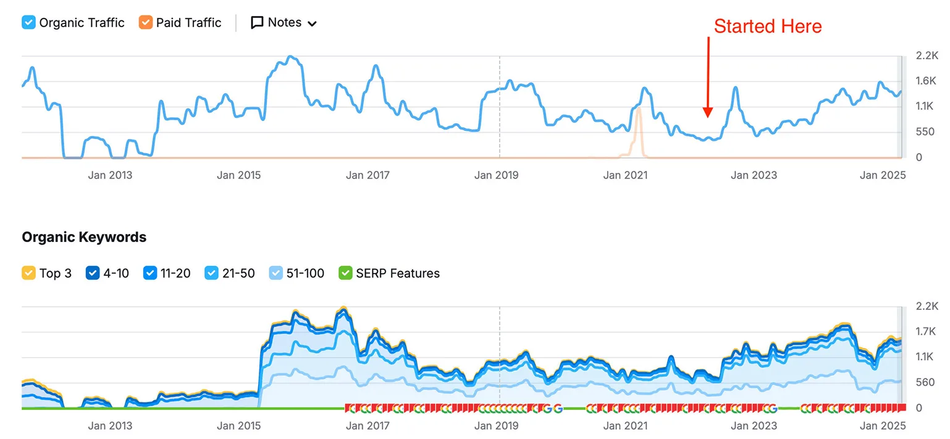The width and height of the screenshot is (950, 439).
Task: Click the red "Started Here" arrow annotation
Action: point(708,80)
